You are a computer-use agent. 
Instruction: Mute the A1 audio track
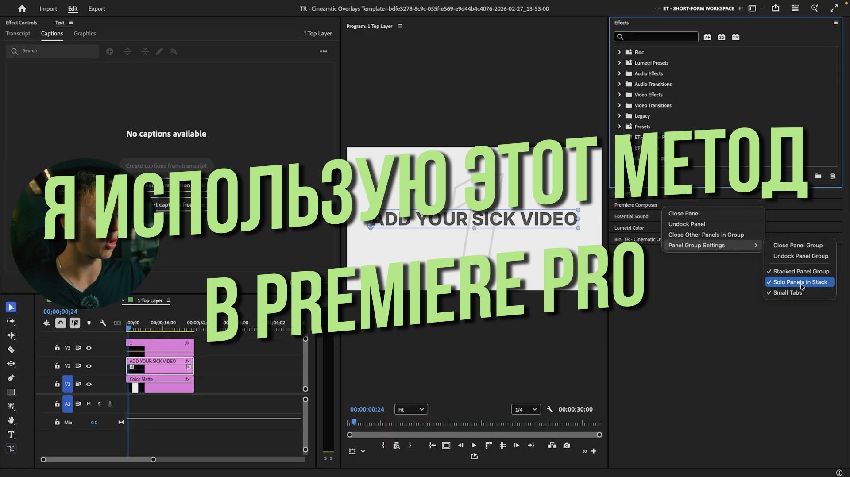[88, 404]
